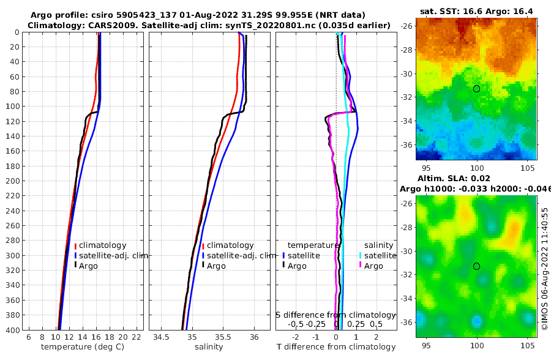Image resolution: width=551 pixels, height=355 pixels.
Task: Click the Argo position circle on SST map
Action: pos(476,89)
